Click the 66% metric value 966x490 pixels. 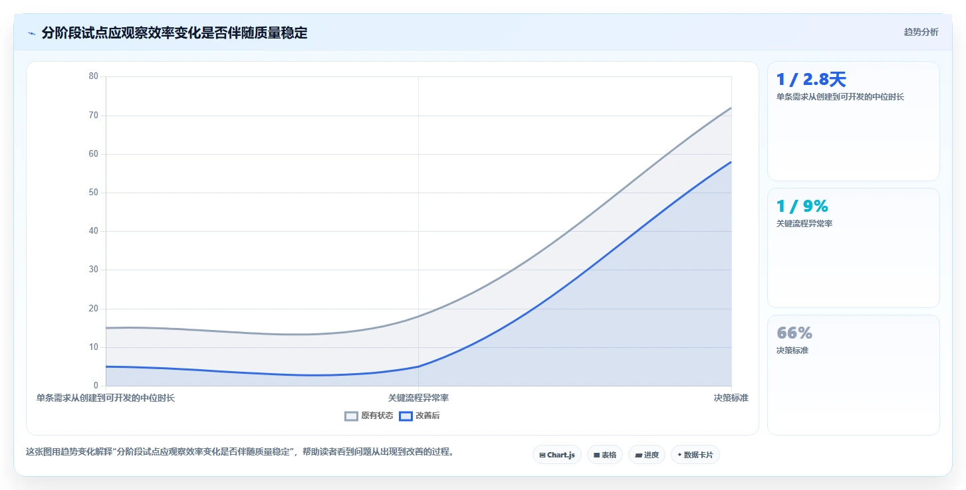794,333
